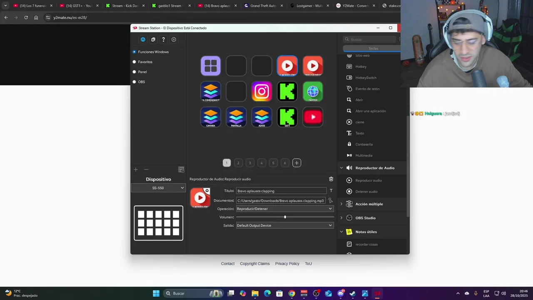533x300 pixels.
Task: Select the OBS profile radio
Action: click(x=134, y=82)
